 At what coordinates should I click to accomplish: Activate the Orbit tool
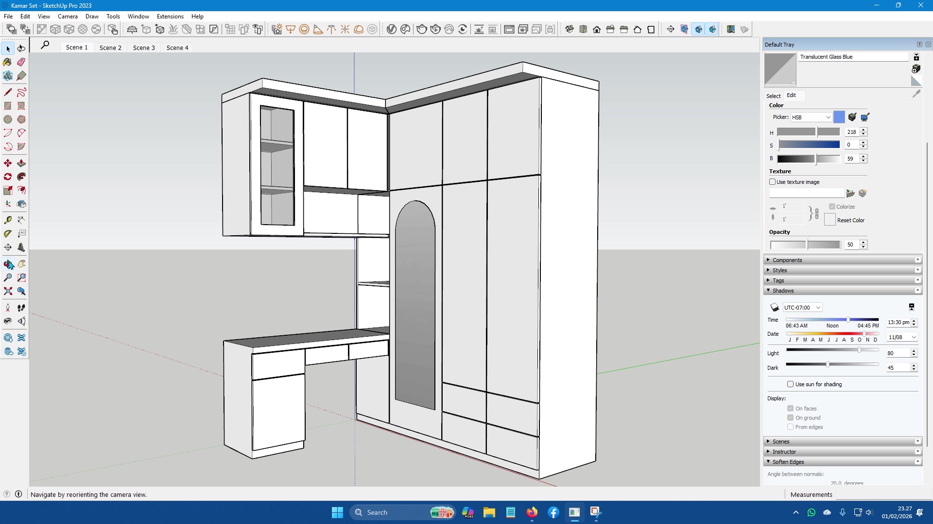(8, 264)
